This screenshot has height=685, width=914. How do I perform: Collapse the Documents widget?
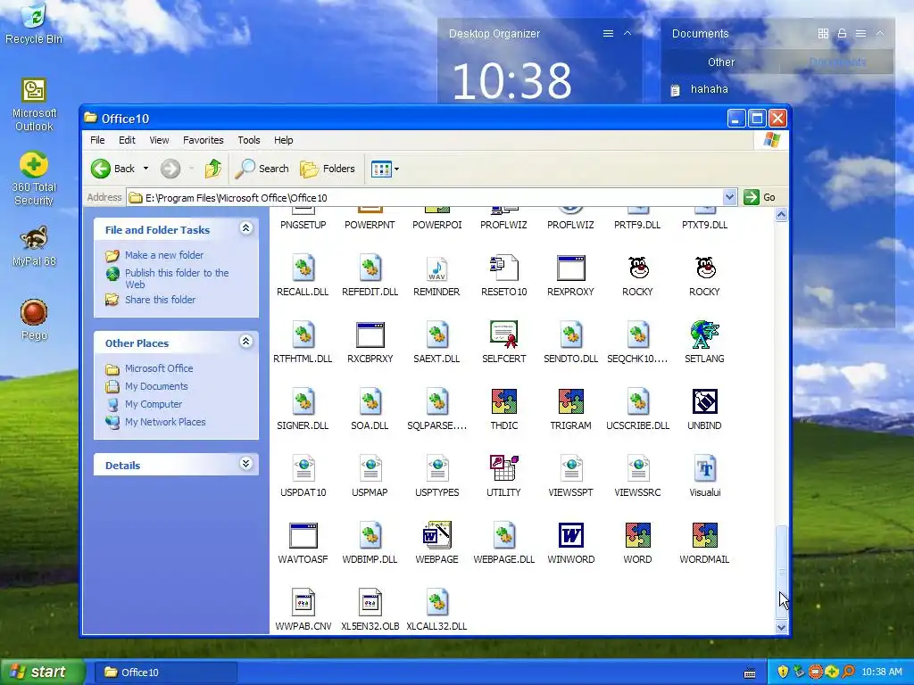tap(880, 33)
